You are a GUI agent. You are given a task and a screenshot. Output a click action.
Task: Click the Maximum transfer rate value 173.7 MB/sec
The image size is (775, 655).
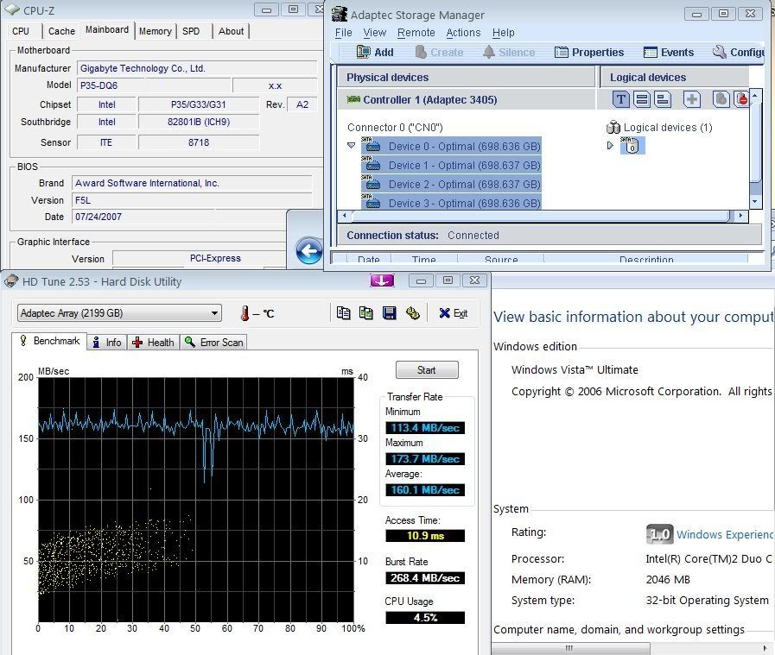point(425,458)
